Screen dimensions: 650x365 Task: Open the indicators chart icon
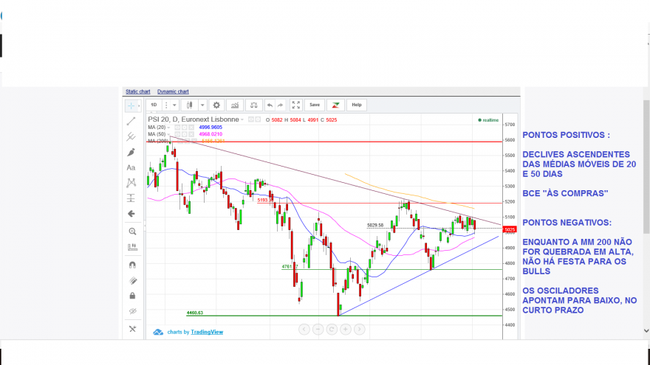[x=235, y=105]
